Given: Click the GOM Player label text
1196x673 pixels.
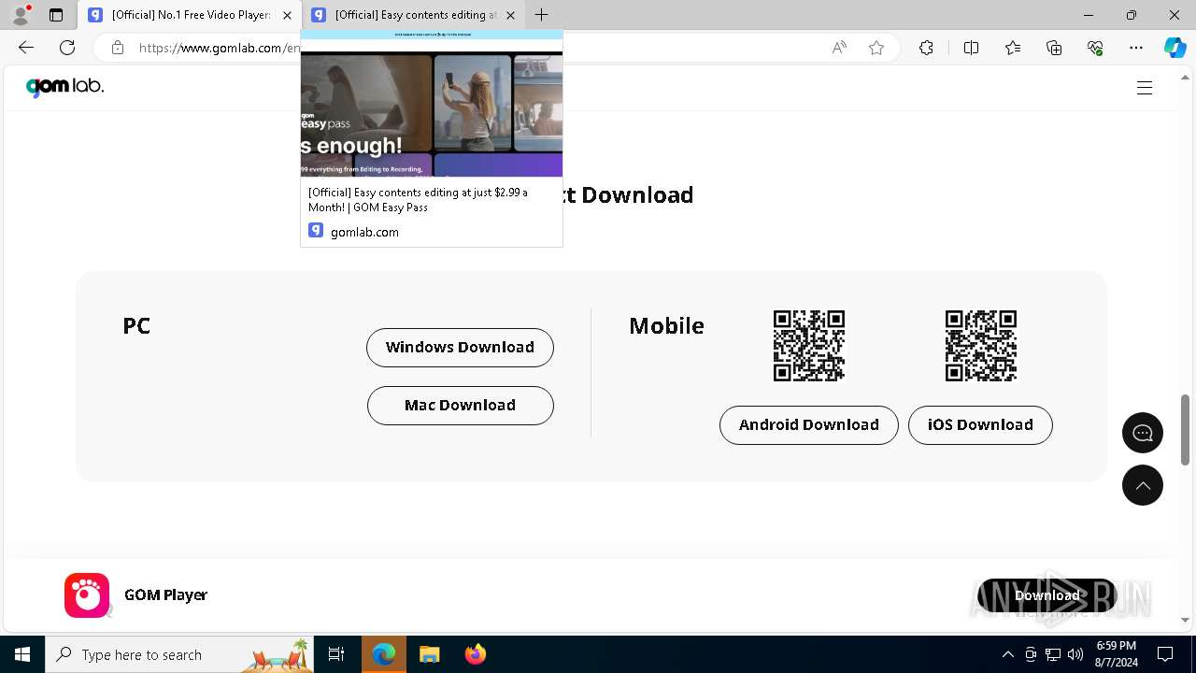Looking at the screenshot, I should pos(165,594).
